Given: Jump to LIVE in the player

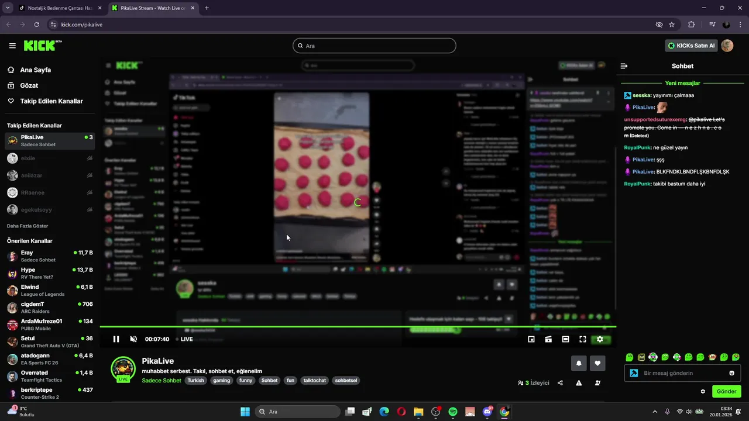Looking at the screenshot, I should point(184,339).
